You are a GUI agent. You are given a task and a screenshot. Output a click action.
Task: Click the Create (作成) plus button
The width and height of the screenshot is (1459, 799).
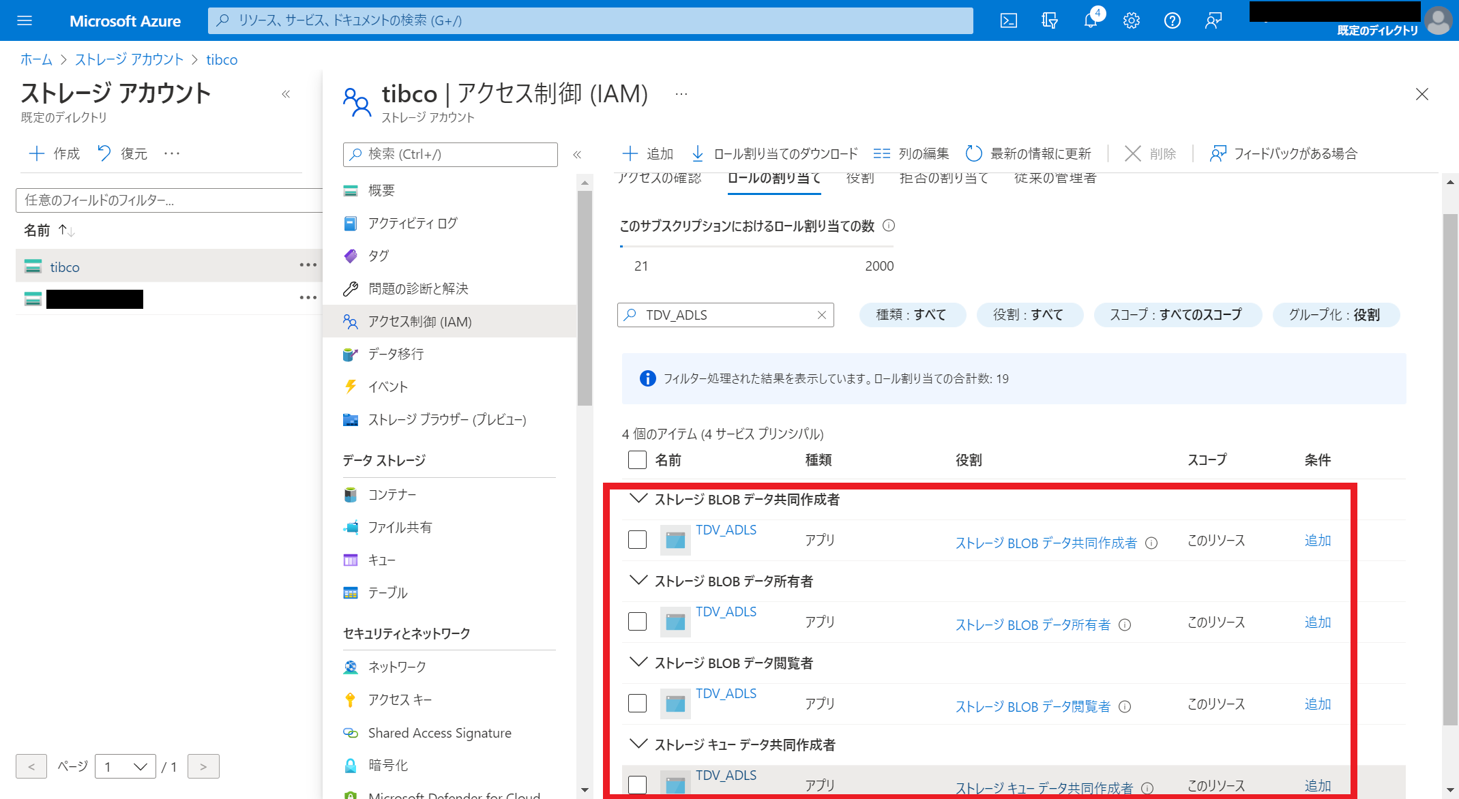point(55,153)
